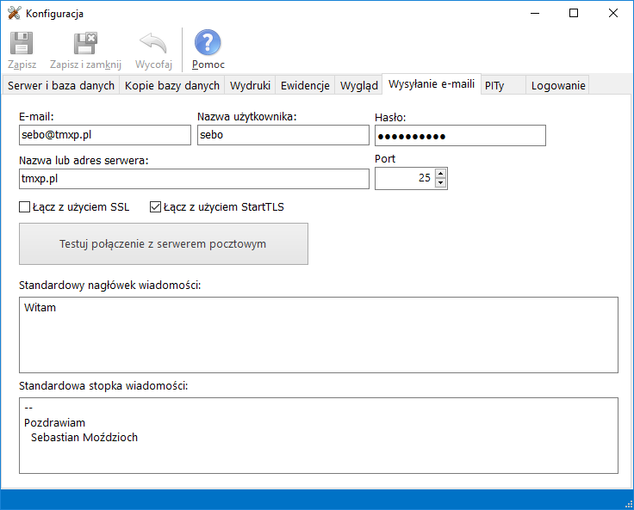Close the Konfiguracja window
Screen dimensions: 634x510
(613, 13)
